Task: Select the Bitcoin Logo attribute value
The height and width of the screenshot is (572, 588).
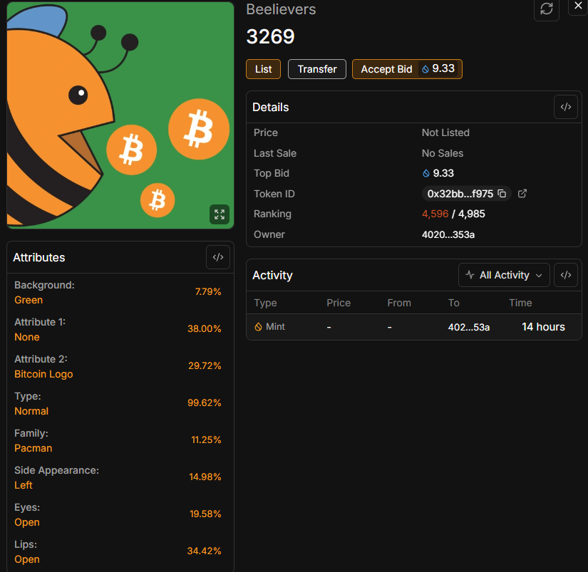Action: point(43,375)
